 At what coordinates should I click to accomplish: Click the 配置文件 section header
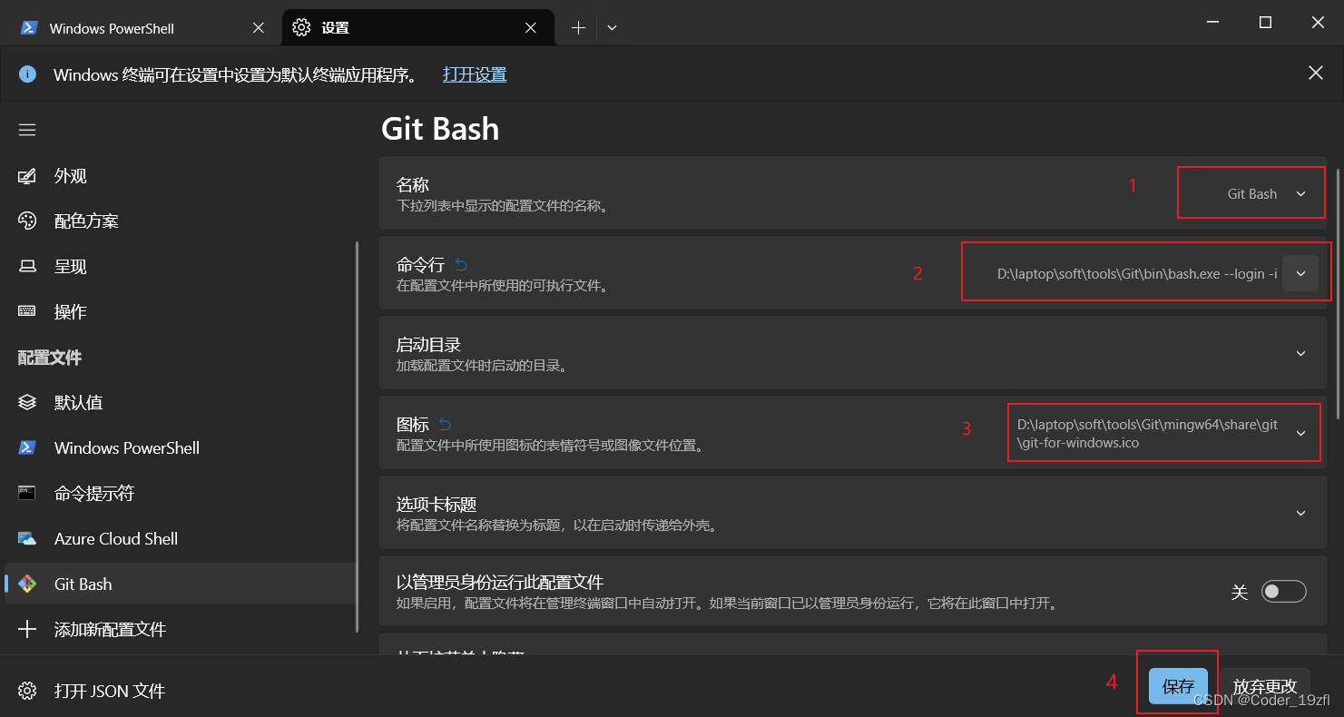(50, 358)
